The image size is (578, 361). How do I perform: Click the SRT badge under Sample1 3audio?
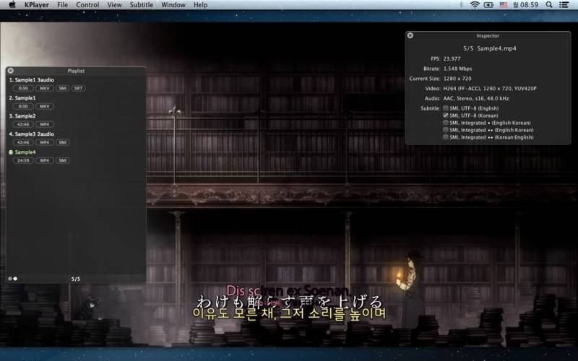(x=79, y=88)
